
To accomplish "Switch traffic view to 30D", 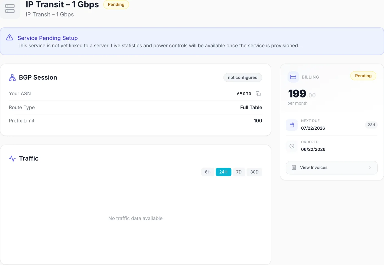I will tap(254, 172).
